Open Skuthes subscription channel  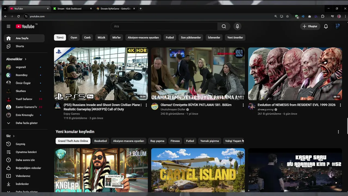pyautogui.click(x=24, y=91)
